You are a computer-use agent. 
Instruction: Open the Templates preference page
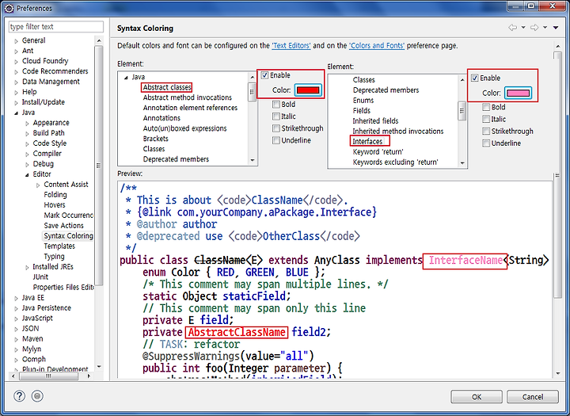coord(59,246)
